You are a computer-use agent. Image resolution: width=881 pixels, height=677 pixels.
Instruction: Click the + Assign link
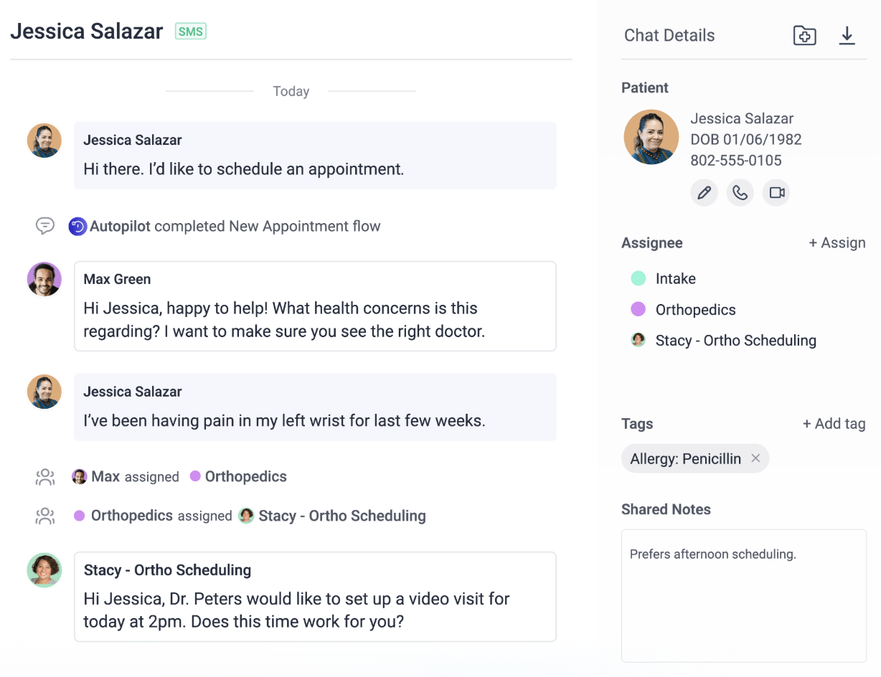[x=837, y=243]
